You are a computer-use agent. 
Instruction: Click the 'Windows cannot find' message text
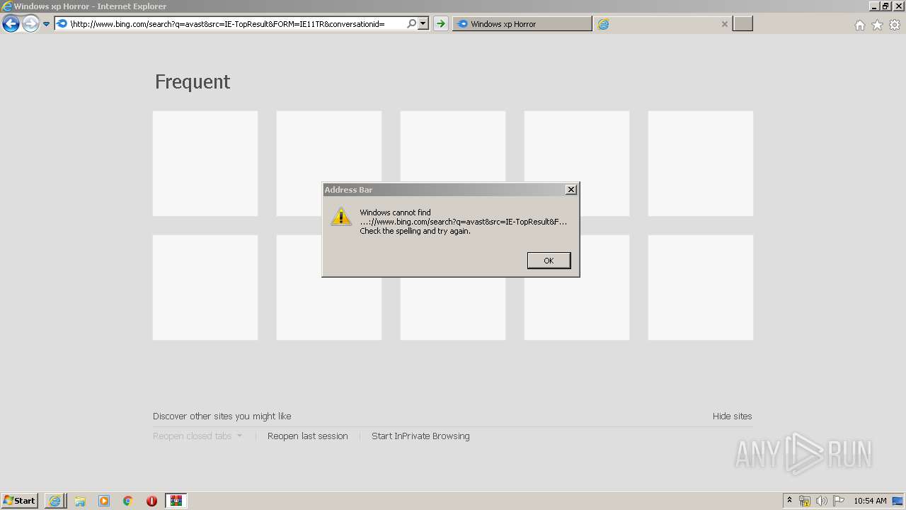[395, 212]
